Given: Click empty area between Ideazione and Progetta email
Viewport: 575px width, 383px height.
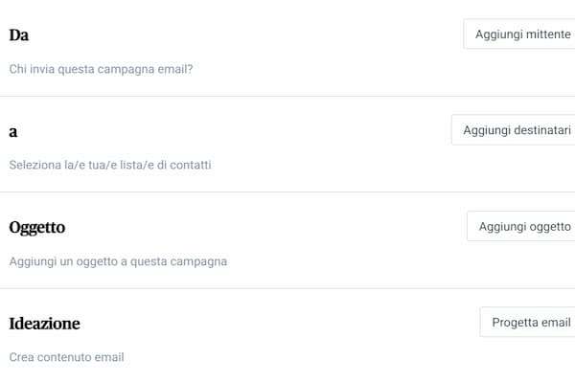Looking at the screenshot, I should click(x=278, y=324).
